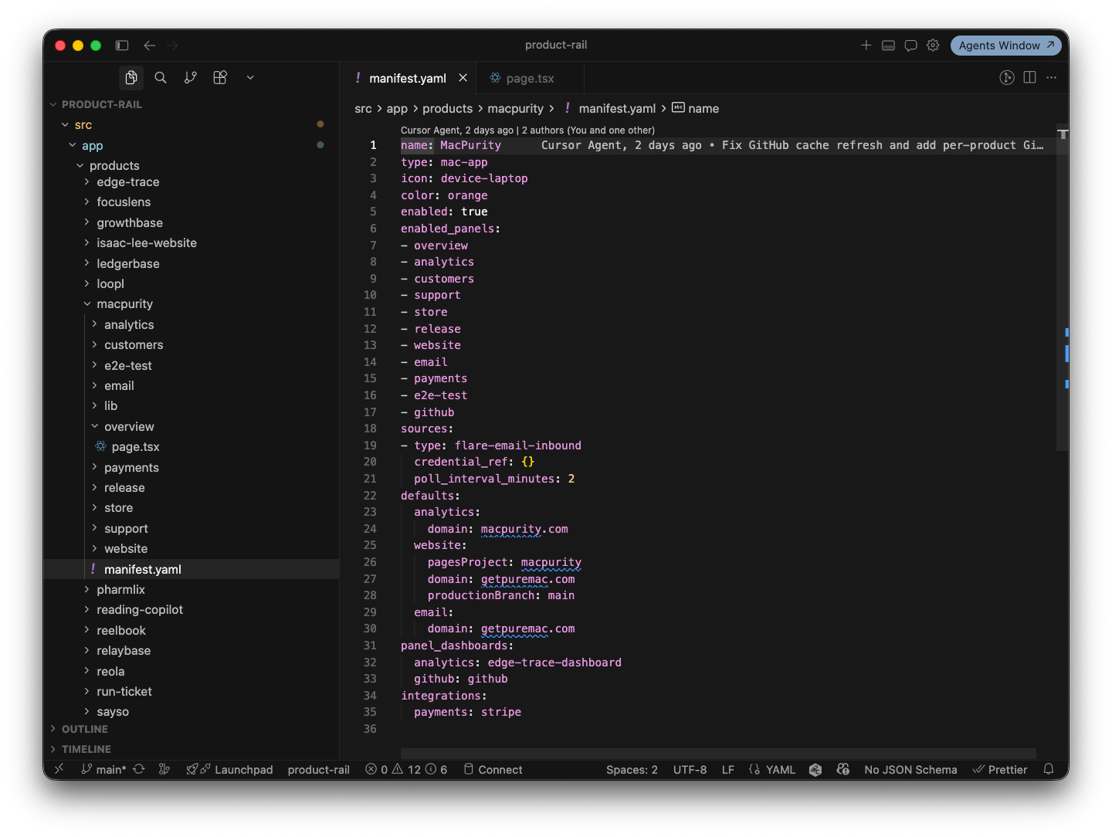
Task: Expand the additional views chevron dropdown
Action: [x=250, y=77]
